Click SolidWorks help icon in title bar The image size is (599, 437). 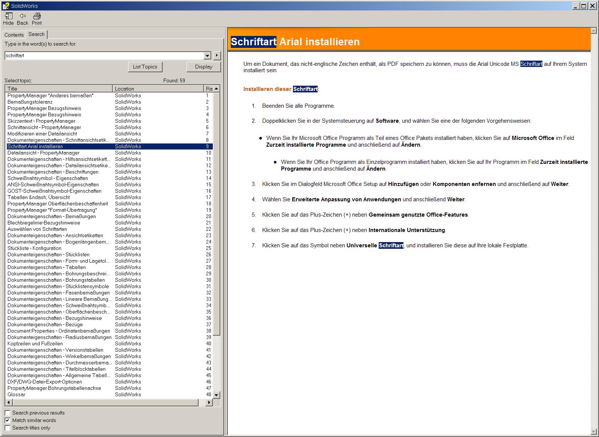click(6, 6)
